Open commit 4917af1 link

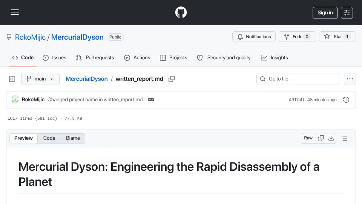tap(296, 100)
